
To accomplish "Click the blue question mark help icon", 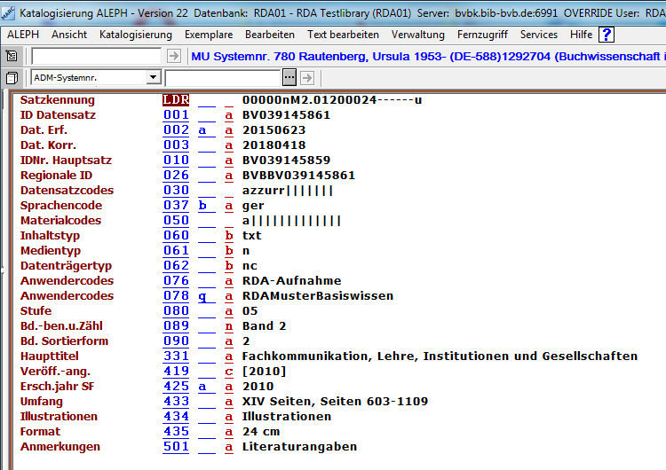I will point(607,35).
